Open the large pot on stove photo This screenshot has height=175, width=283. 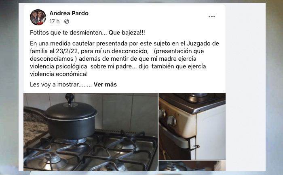(91, 132)
